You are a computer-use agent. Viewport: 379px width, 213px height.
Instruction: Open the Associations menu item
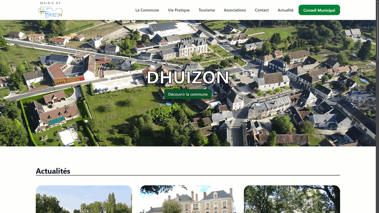coord(235,10)
